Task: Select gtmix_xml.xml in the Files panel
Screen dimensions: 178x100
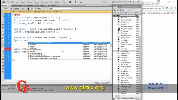Action: pos(125,38)
